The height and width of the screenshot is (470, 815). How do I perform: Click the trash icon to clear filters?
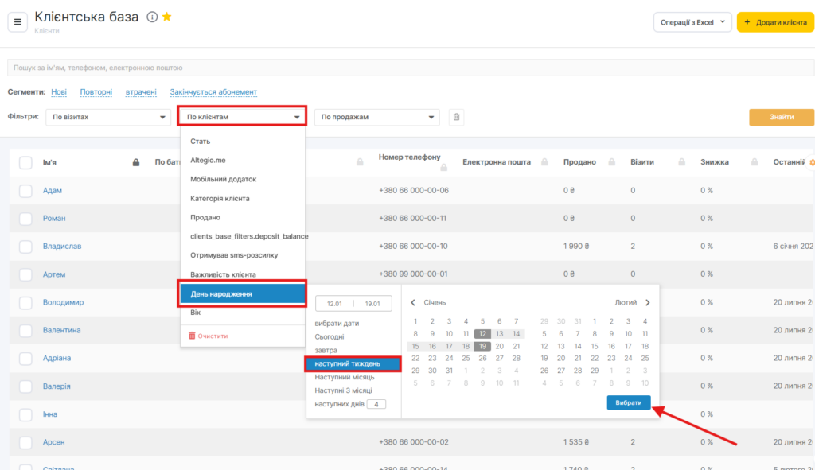(456, 118)
